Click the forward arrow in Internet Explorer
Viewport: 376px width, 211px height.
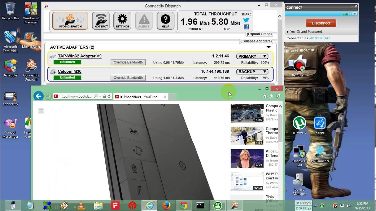pos(48,96)
